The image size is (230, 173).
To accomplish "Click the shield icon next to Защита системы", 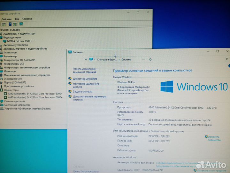I will 70,92.
